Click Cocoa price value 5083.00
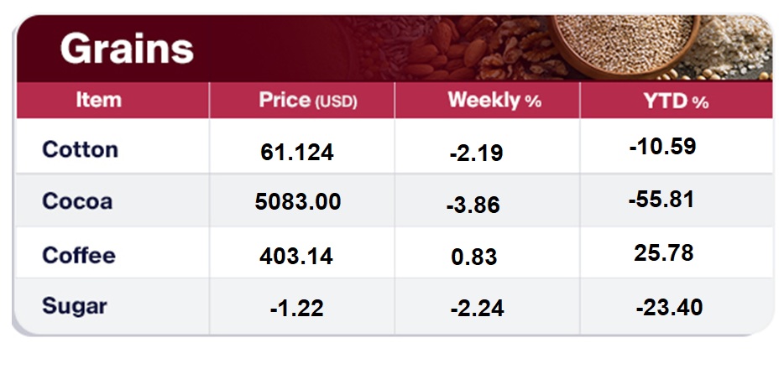The width and height of the screenshot is (784, 369). click(297, 202)
